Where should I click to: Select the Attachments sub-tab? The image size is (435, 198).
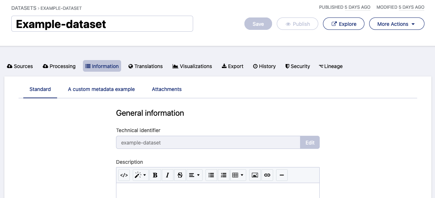pos(167,89)
